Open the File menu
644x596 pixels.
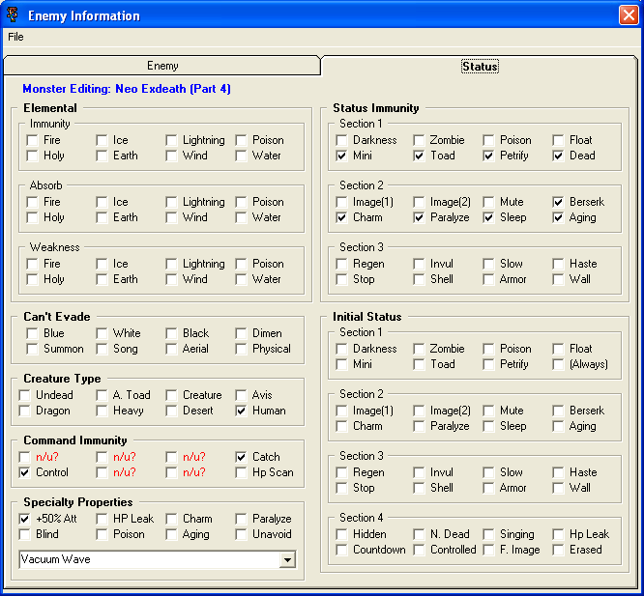15,37
